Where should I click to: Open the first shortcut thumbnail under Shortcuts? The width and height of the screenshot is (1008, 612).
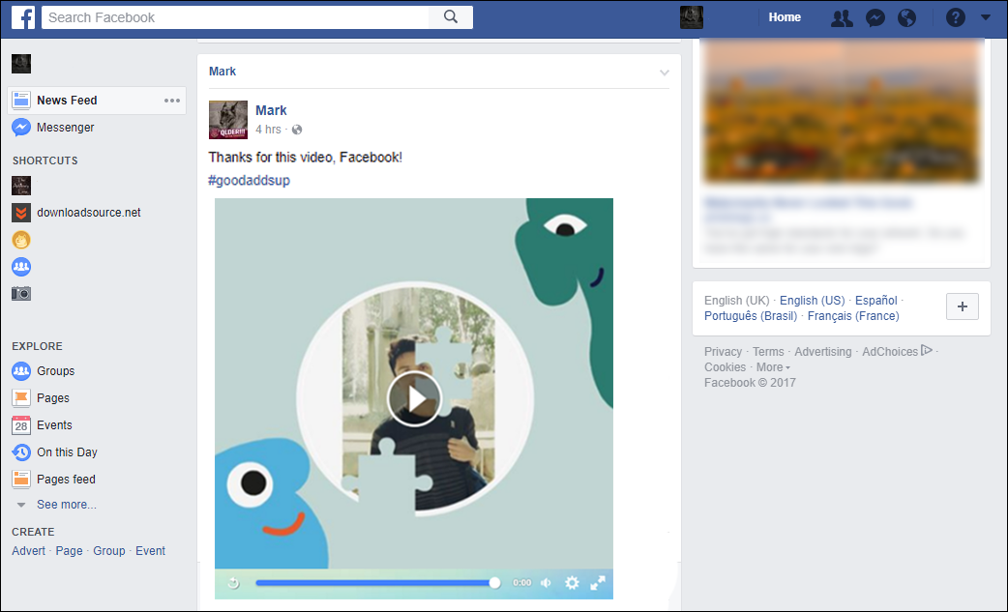coord(21,186)
